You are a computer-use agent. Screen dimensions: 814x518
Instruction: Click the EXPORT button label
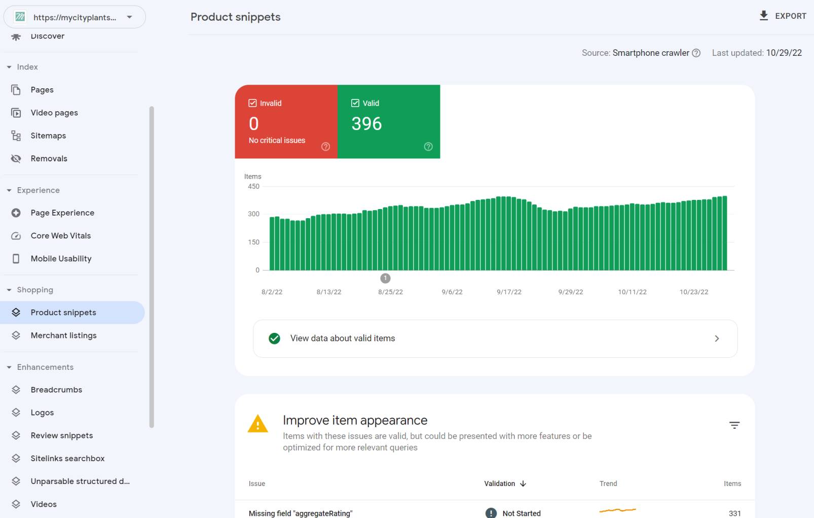[x=791, y=16]
